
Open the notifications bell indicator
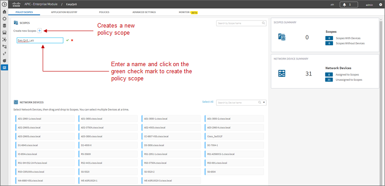[x=349, y=4]
